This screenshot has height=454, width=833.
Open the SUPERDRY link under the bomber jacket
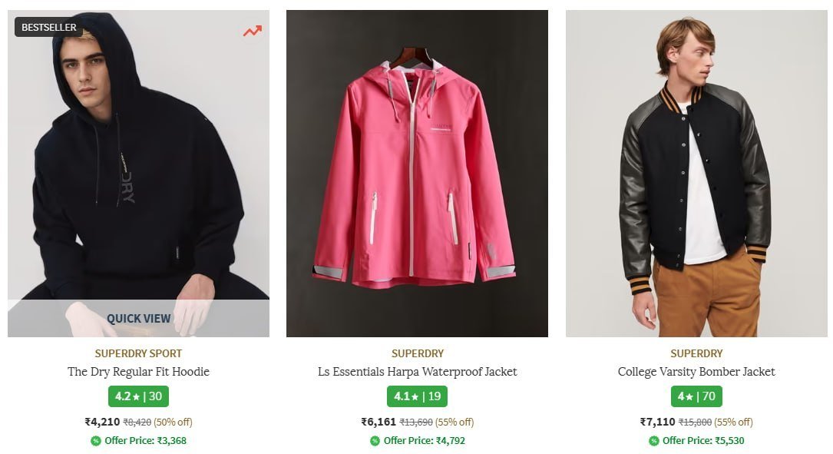click(x=696, y=353)
